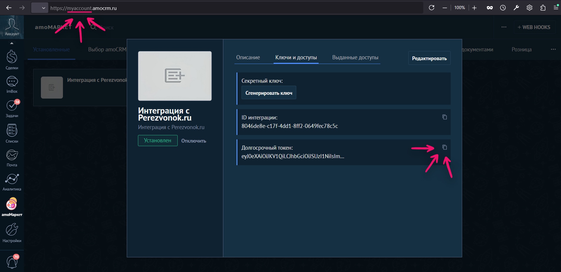Switch to Выданные доступы tab

(x=355, y=58)
